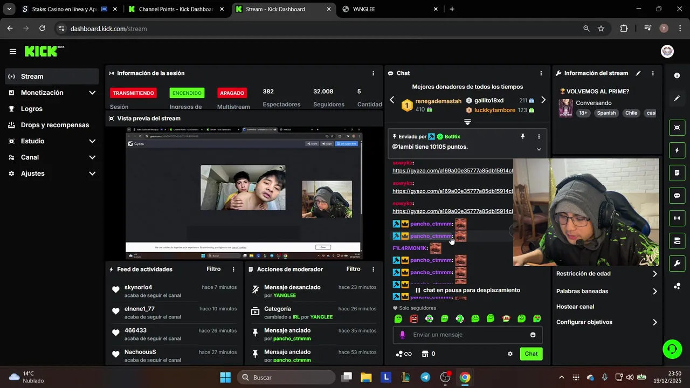690x388 pixels.
Task: Open options menu of Información del stream panel
Action: 653,73
